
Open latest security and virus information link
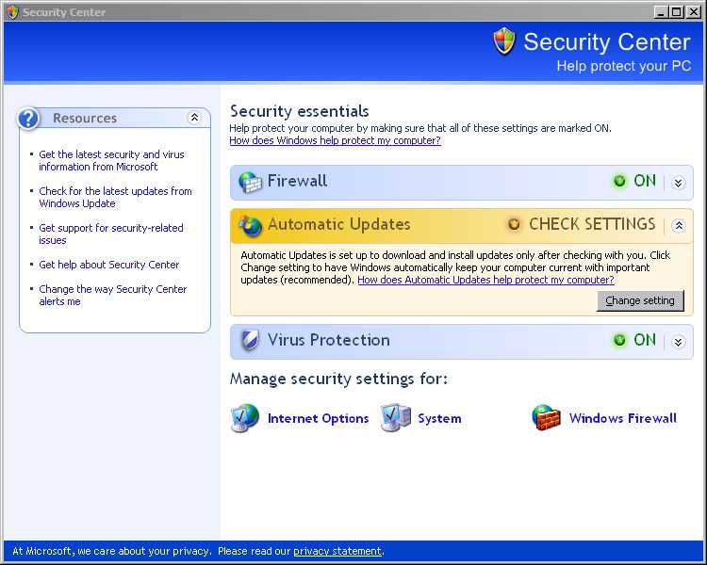tap(111, 160)
